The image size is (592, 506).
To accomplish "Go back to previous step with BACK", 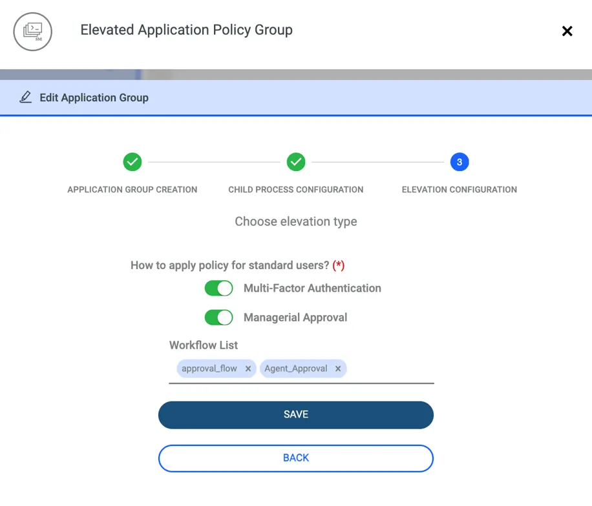I will coord(296,458).
